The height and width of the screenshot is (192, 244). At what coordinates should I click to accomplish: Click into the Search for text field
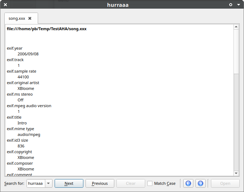pos(35,183)
